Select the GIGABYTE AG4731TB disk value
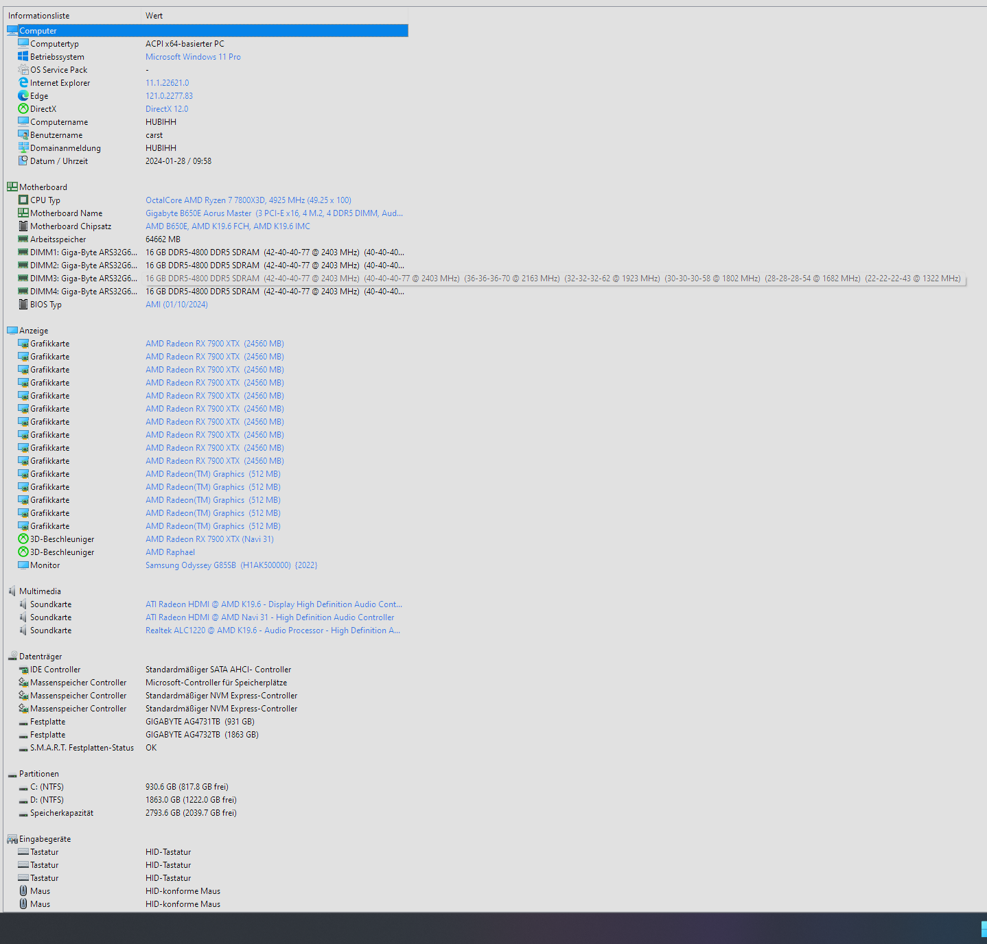 (x=200, y=722)
